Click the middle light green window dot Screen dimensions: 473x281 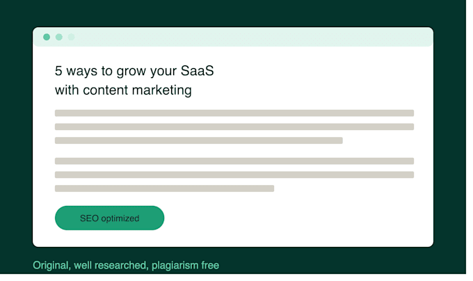coord(59,37)
